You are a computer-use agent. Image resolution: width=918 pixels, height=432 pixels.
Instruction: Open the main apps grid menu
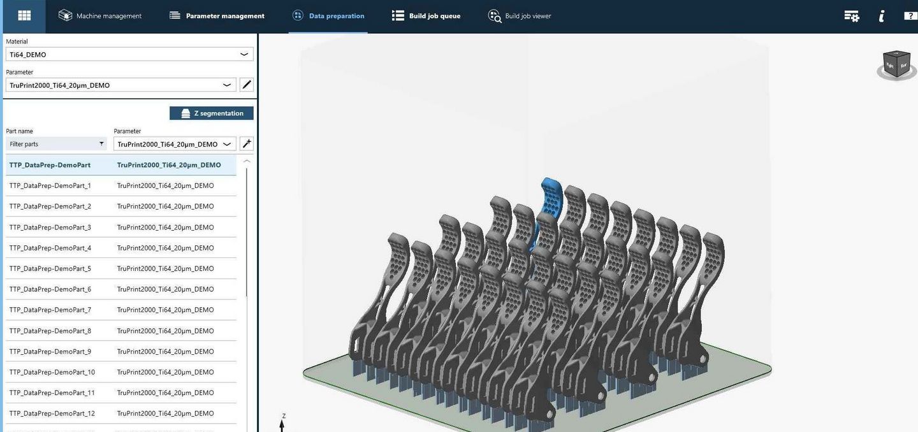(24, 16)
